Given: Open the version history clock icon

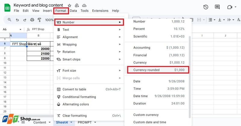Looking at the screenshot, I should [x=206, y=7].
